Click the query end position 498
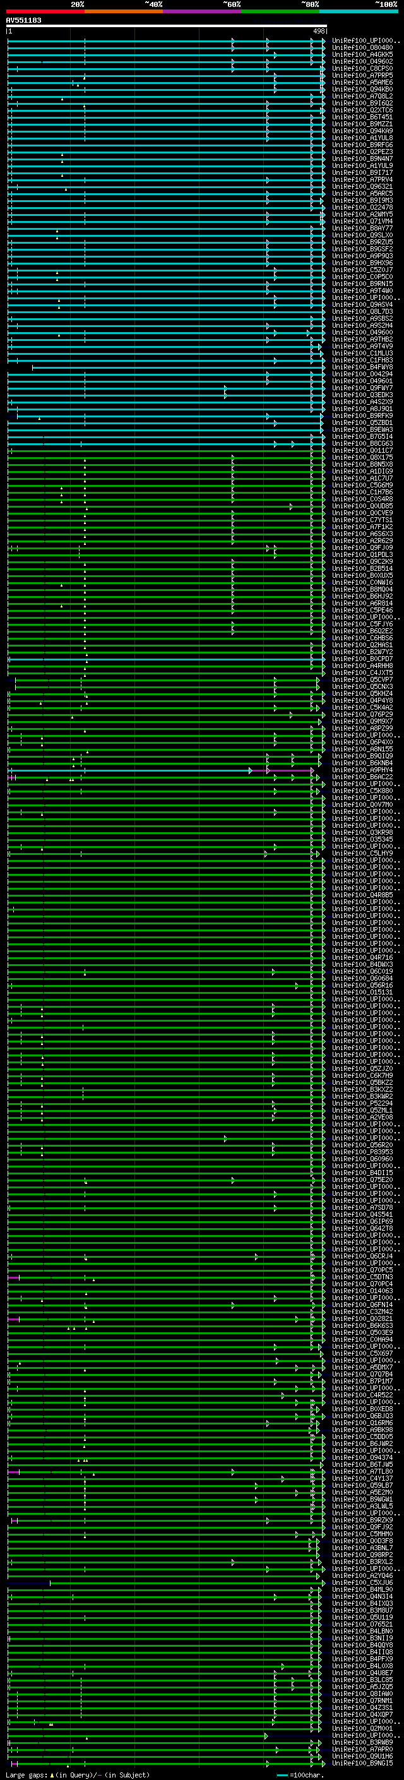Image resolution: width=404 pixels, height=1780 pixels. [318, 32]
